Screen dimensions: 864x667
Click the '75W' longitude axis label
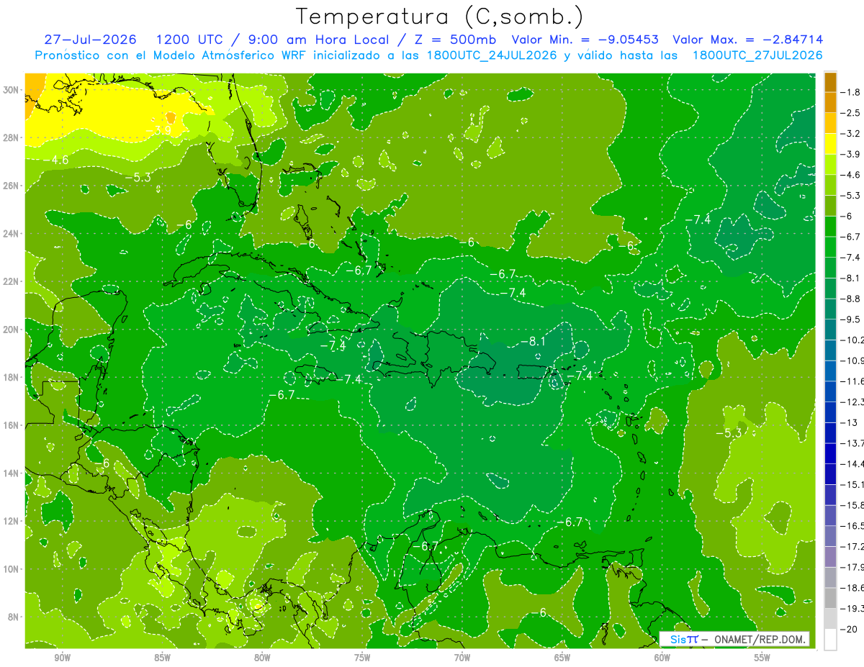[362, 658]
